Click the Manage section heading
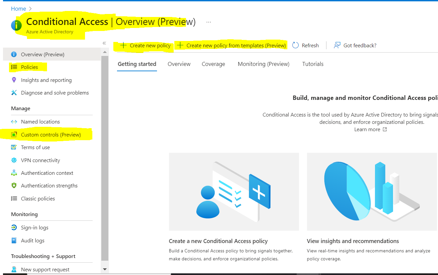The height and width of the screenshot is (275, 438). [21, 109]
